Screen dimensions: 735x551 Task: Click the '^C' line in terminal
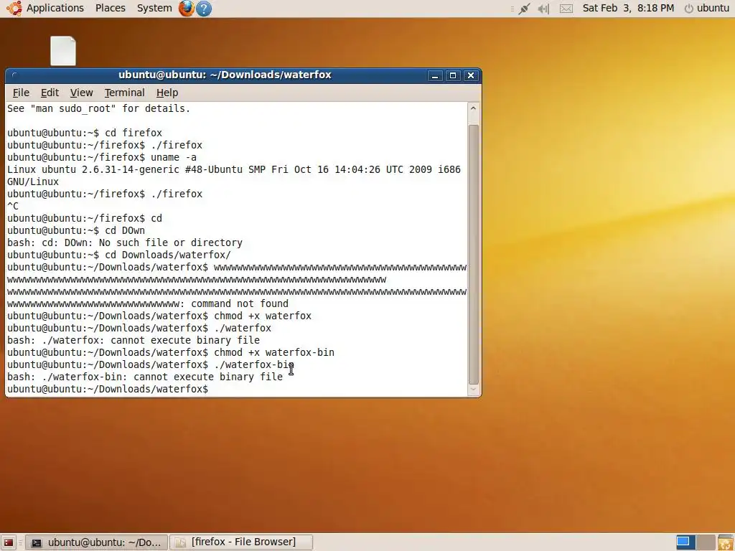(13, 206)
